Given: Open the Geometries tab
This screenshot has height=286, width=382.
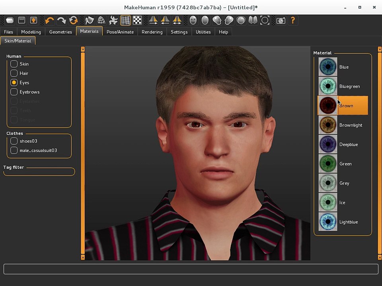Looking at the screenshot, I should [x=60, y=32].
